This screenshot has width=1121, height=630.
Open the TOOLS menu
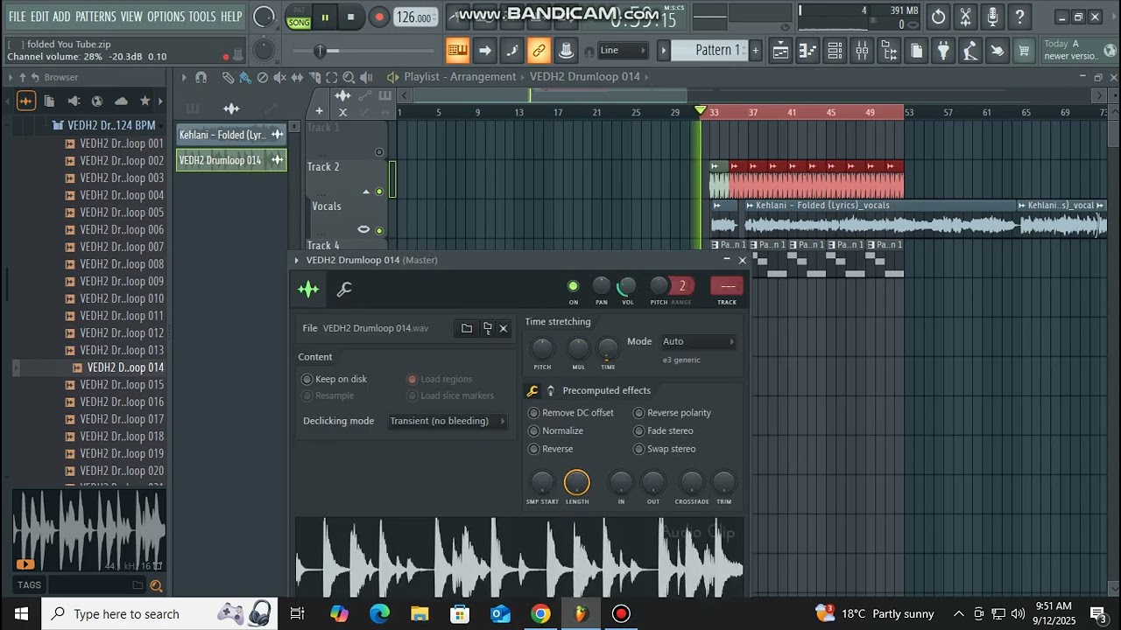tap(202, 17)
